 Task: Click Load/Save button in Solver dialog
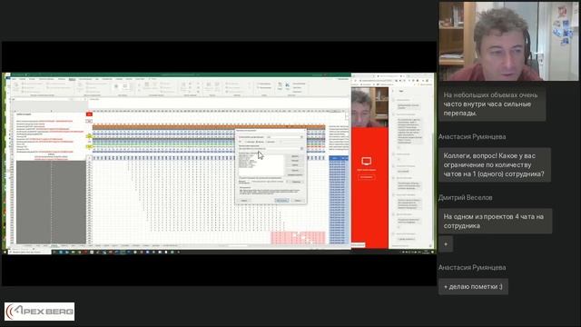(x=295, y=175)
